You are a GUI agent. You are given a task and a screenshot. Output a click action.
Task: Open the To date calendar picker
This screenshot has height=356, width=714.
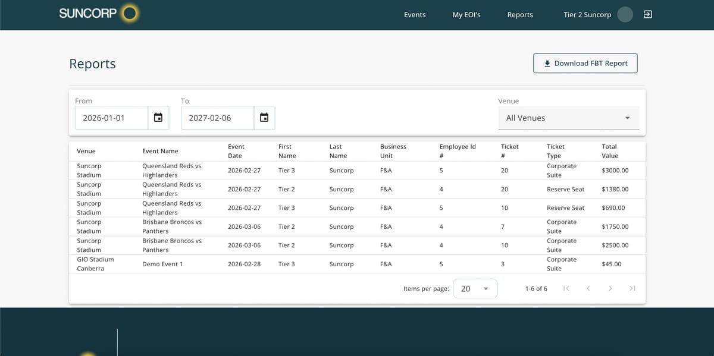coord(264,118)
